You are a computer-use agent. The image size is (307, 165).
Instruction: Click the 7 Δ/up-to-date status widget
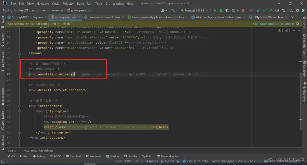coord(195,161)
